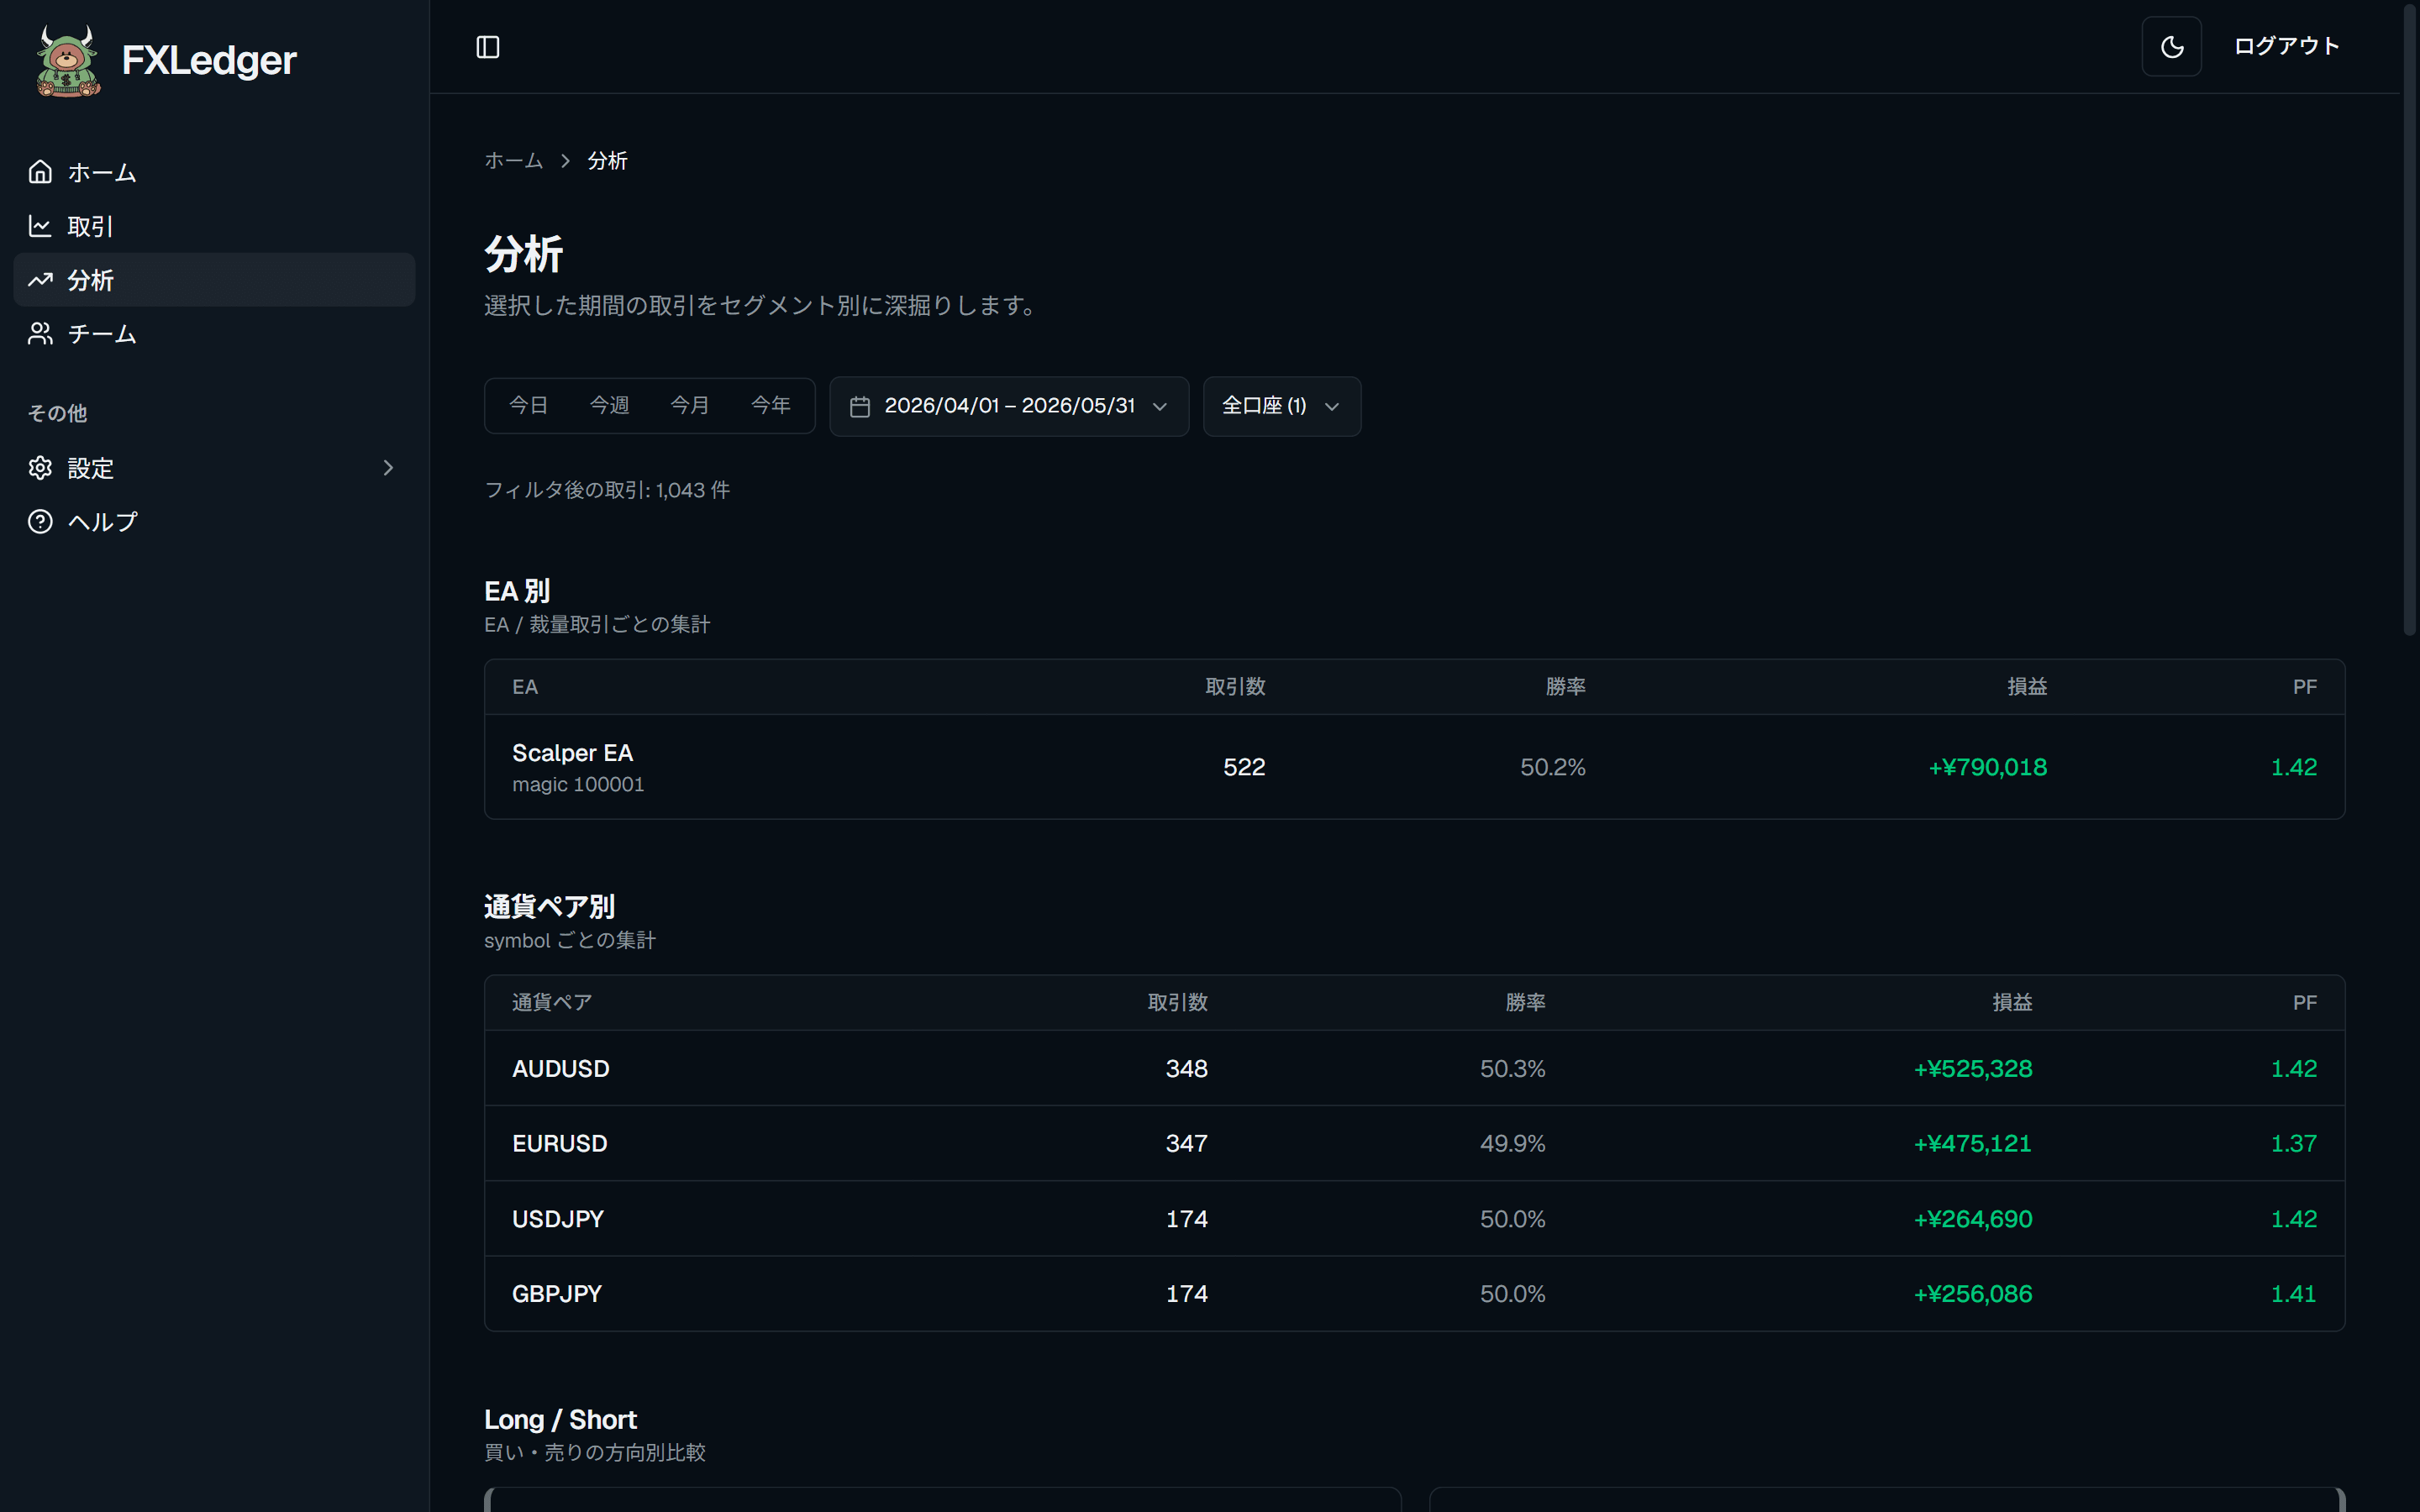Click the EURUSD currency pair row

(1414, 1143)
